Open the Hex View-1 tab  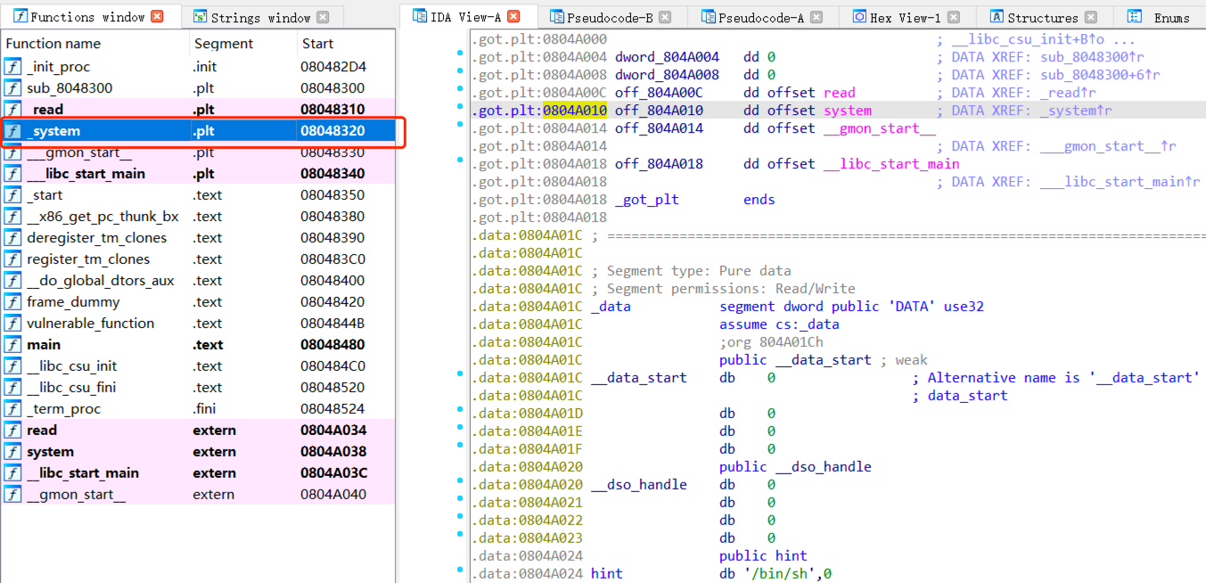(905, 17)
